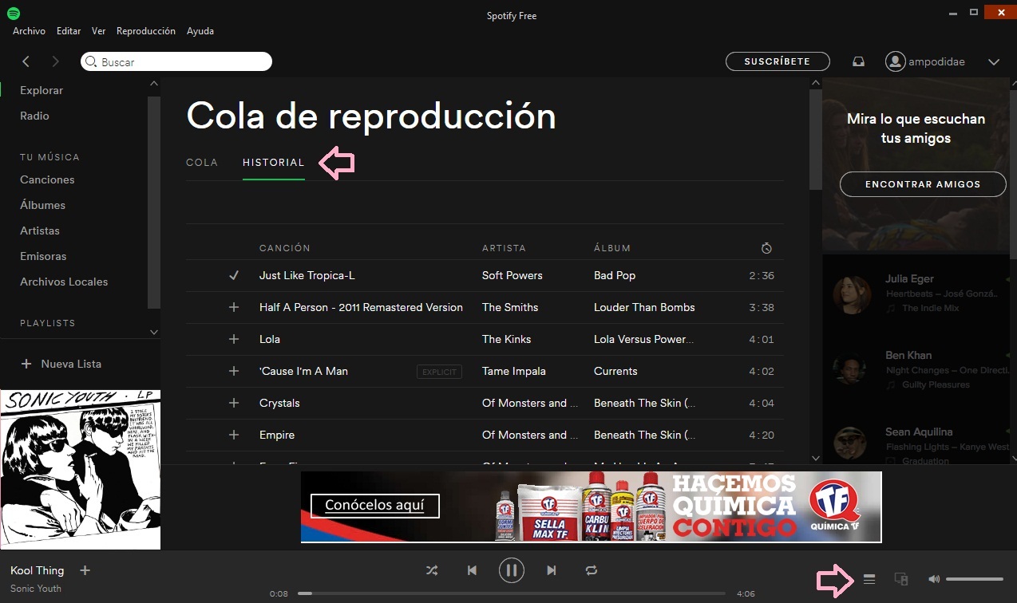The height and width of the screenshot is (603, 1017).
Task: Open Sonic Youth artist below Kool Thing
Action: tap(36, 588)
